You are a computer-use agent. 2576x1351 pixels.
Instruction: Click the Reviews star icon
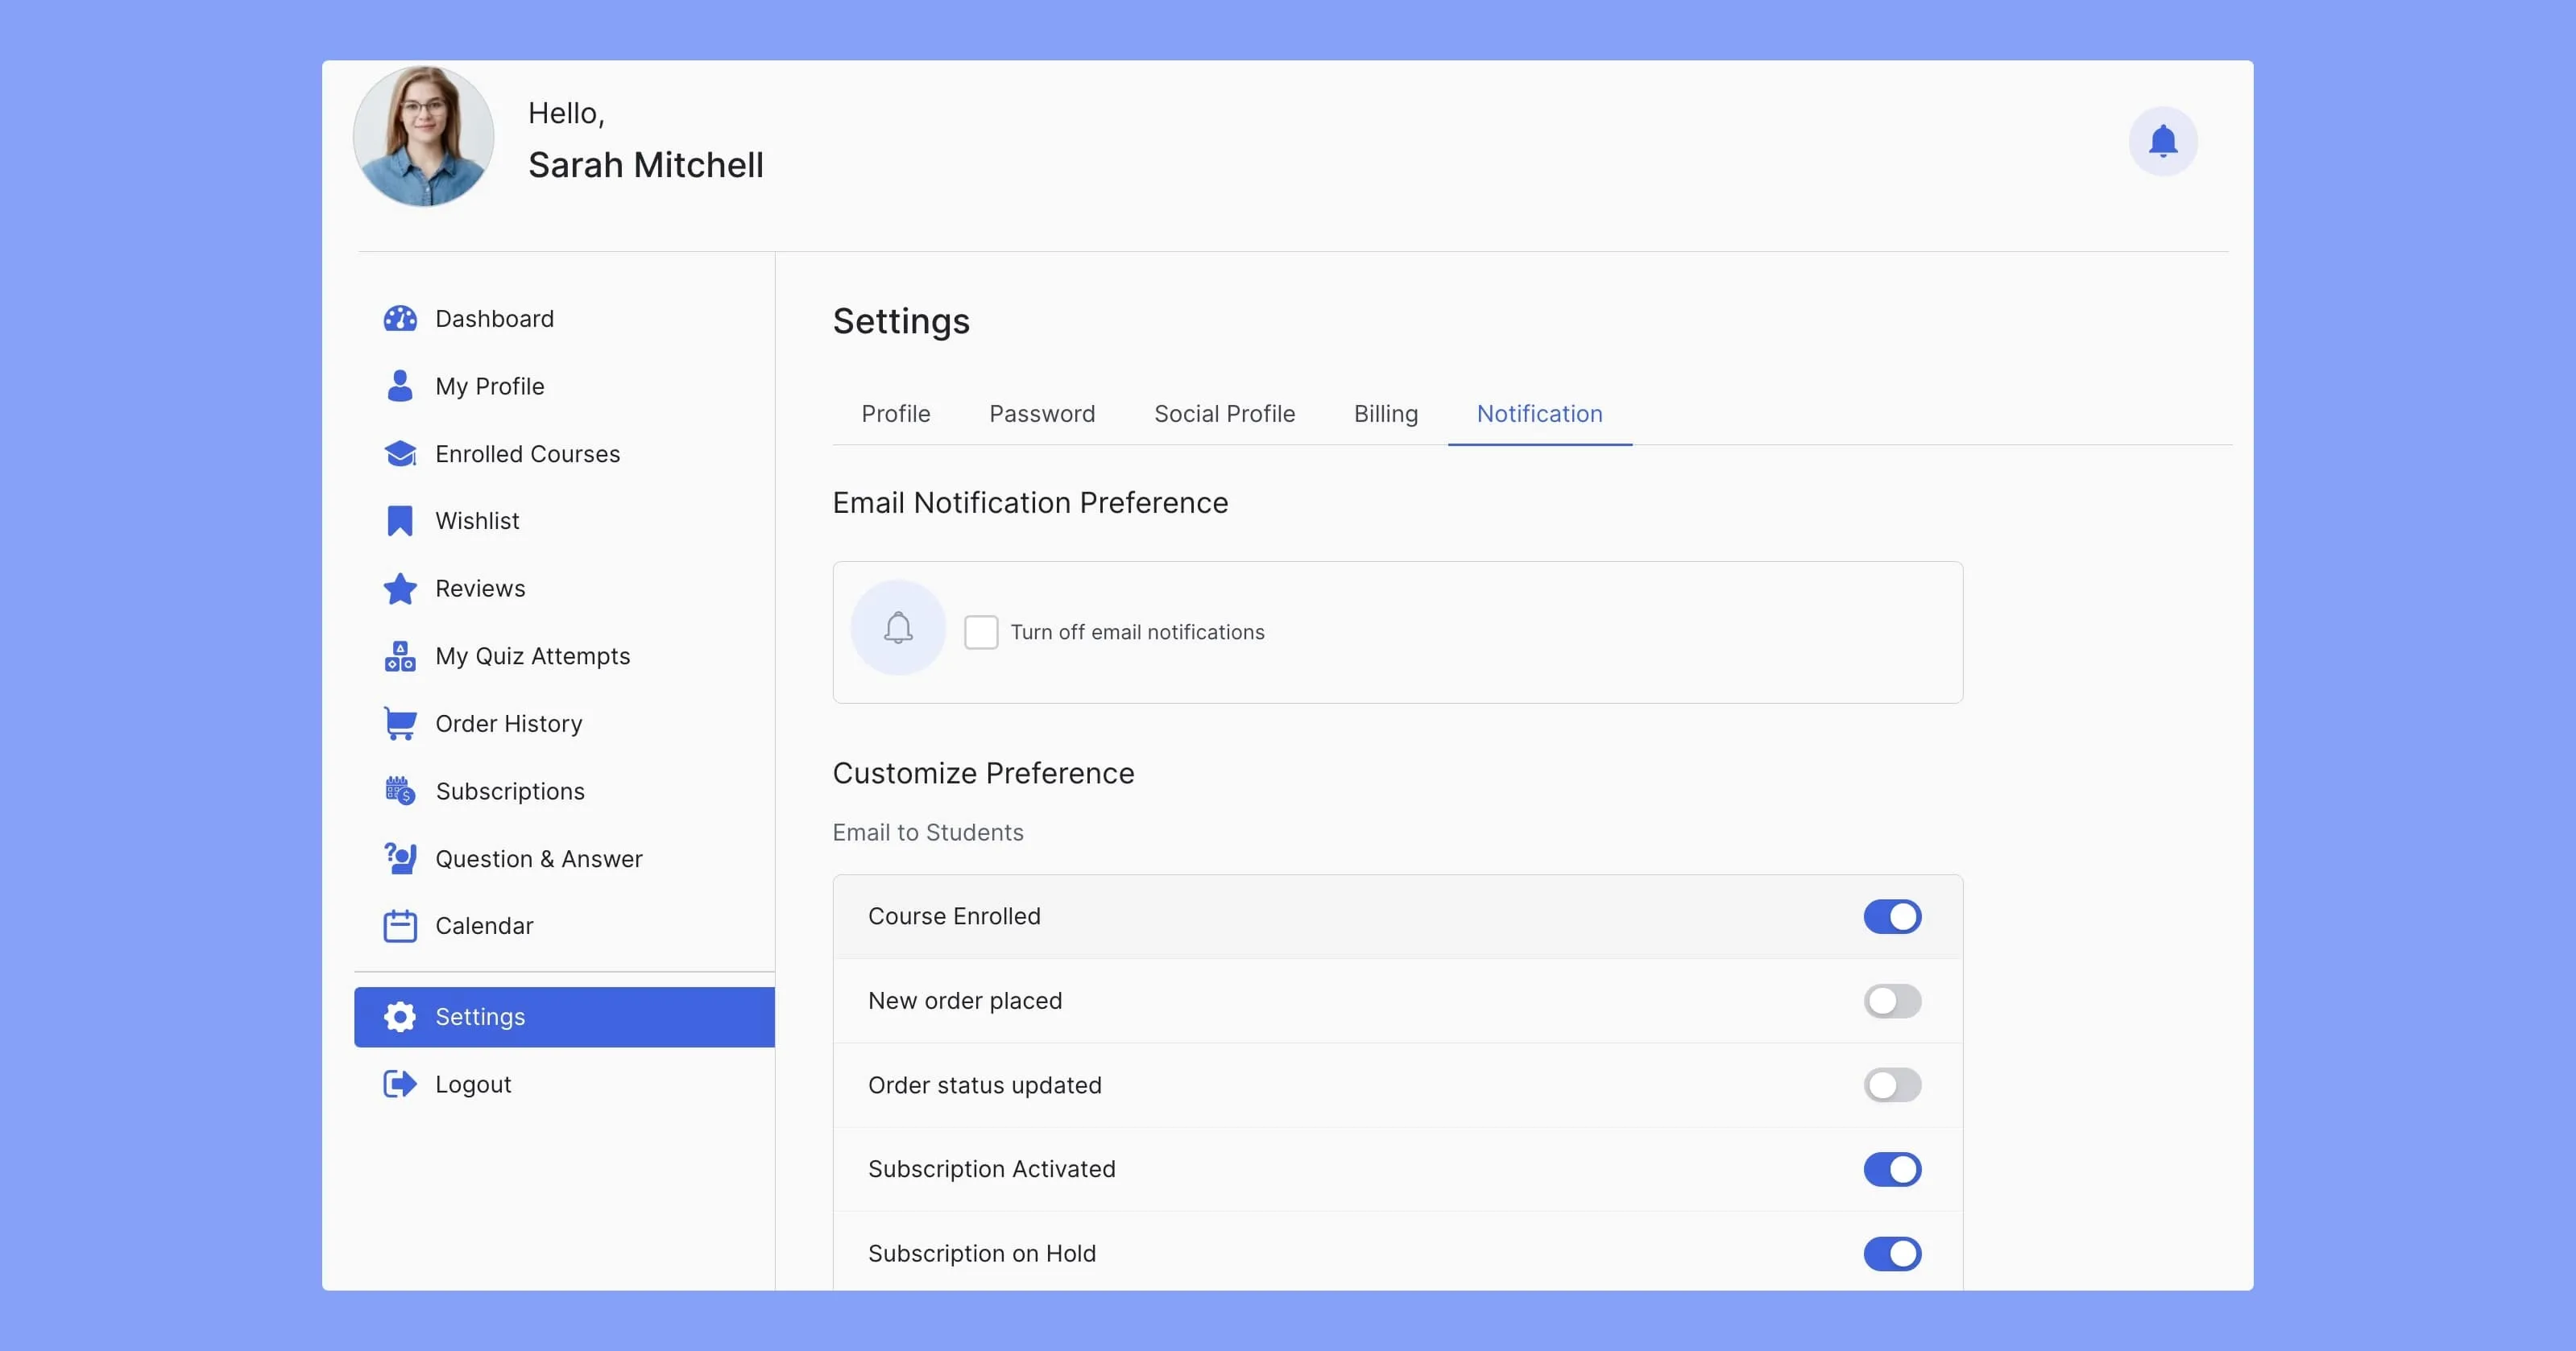coord(397,588)
